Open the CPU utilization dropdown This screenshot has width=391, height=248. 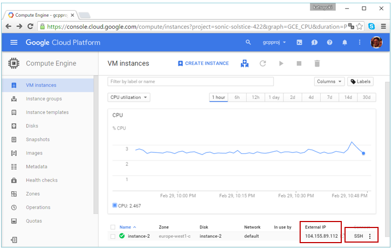pyautogui.click(x=129, y=97)
